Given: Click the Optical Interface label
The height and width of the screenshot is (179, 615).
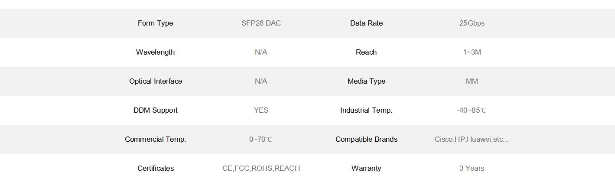Looking at the screenshot, I should coord(155,81).
